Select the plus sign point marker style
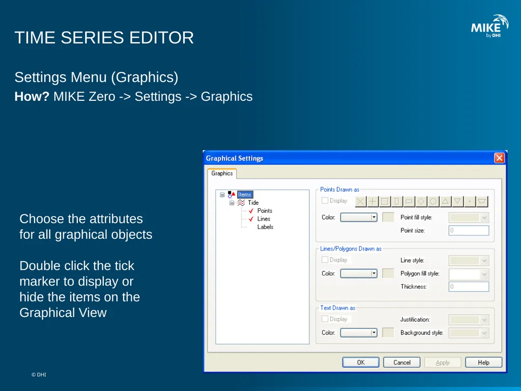521x391 pixels. click(373, 202)
